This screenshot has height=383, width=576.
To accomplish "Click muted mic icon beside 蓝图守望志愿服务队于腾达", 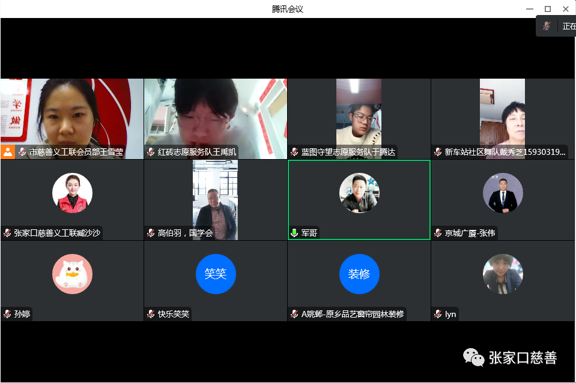I will [295, 152].
